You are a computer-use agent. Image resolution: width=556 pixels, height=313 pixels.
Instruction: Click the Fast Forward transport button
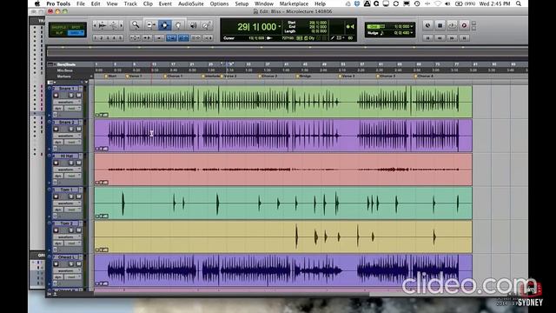click(452, 37)
